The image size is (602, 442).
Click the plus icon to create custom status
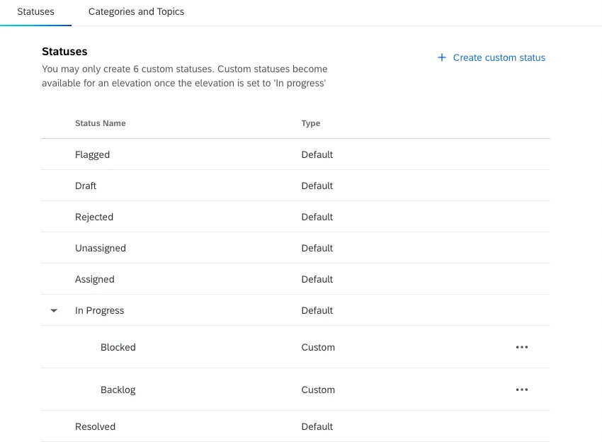(442, 57)
